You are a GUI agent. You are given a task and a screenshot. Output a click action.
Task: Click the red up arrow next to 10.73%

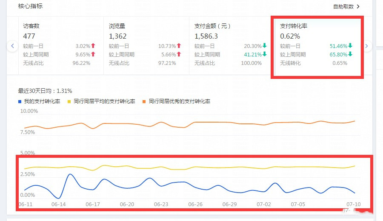179,46
